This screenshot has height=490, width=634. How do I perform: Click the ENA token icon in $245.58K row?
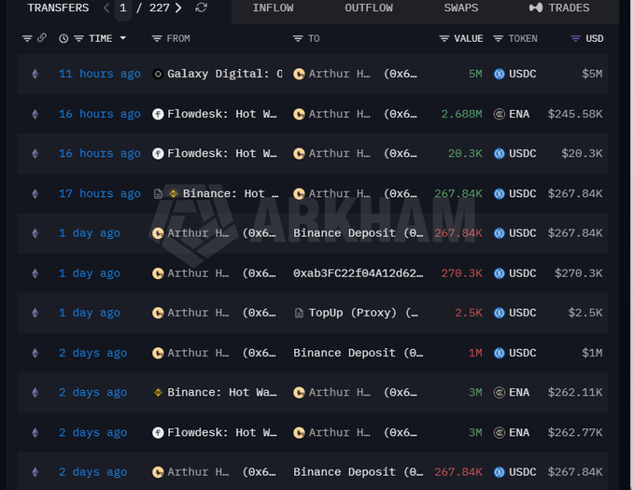(500, 115)
